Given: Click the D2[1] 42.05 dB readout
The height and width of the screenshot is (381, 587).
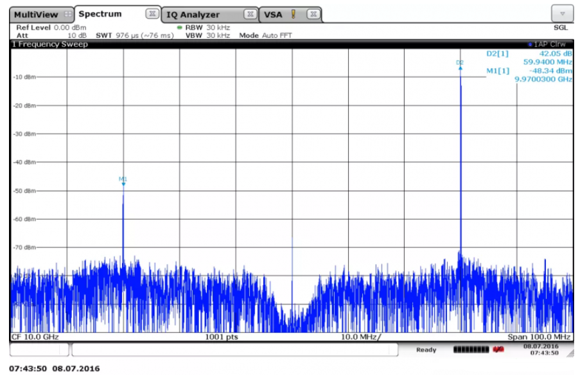Looking at the screenshot, I should (x=529, y=53).
